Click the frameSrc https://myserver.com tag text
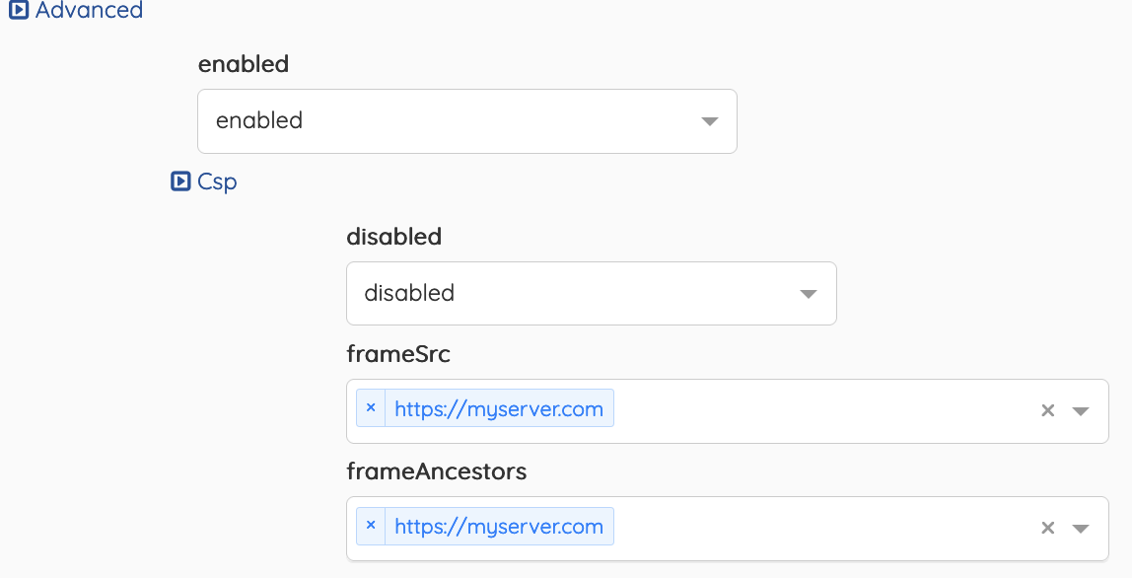 (x=499, y=408)
